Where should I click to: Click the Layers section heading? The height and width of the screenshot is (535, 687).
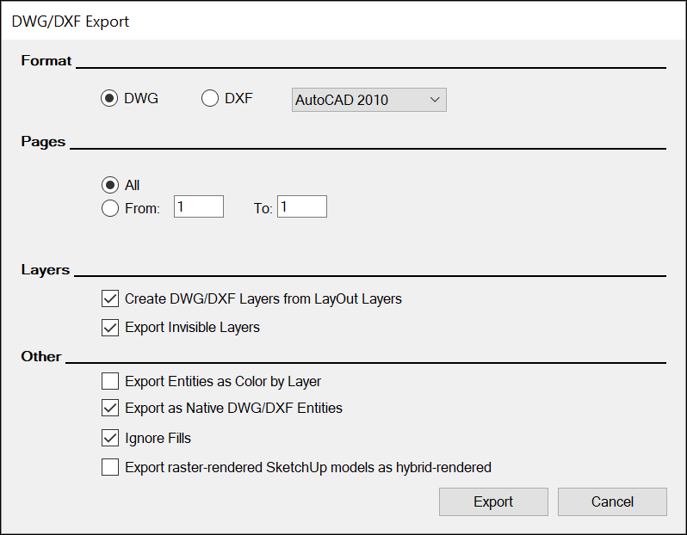pos(45,270)
